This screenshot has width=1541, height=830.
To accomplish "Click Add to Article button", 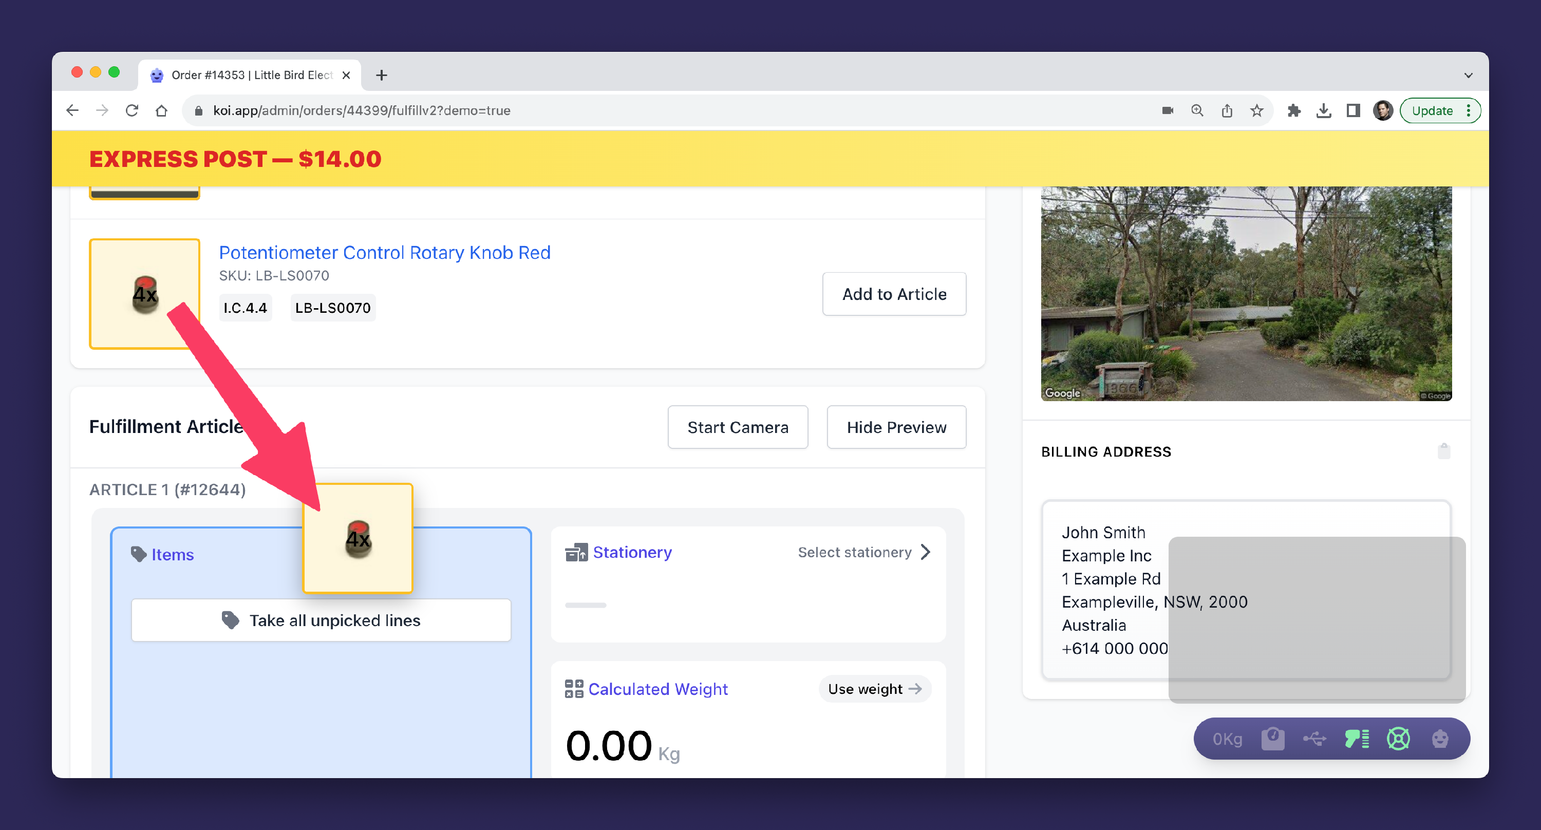I will 894,294.
